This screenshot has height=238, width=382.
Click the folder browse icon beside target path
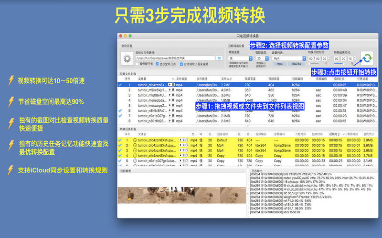click(219, 58)
